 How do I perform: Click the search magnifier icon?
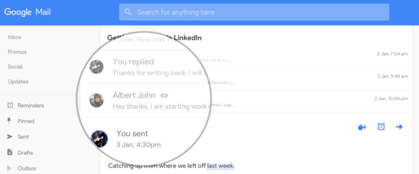(x=128, y=12)
